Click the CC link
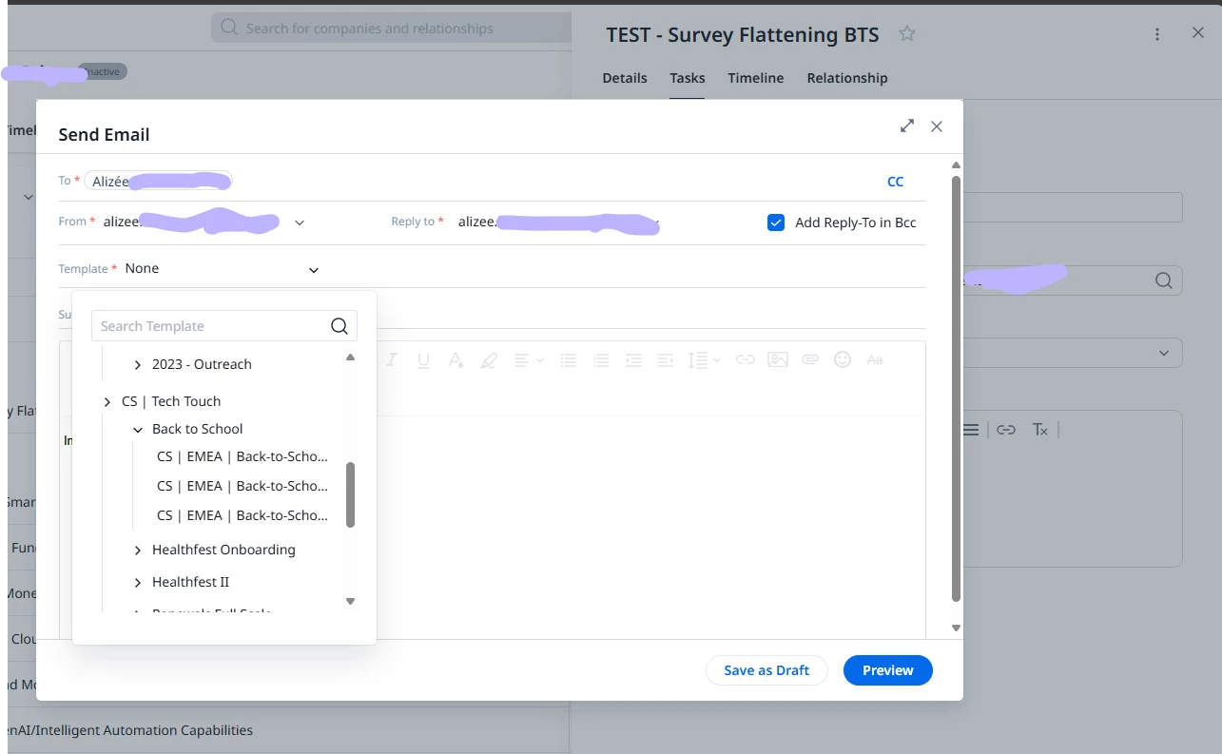 tap(895, 182)
